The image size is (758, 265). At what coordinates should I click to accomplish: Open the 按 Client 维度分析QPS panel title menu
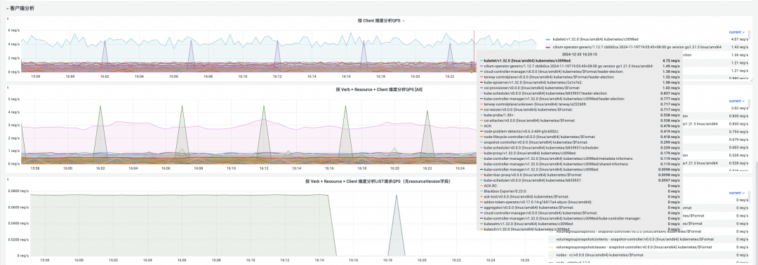click(x=381, y=21)
